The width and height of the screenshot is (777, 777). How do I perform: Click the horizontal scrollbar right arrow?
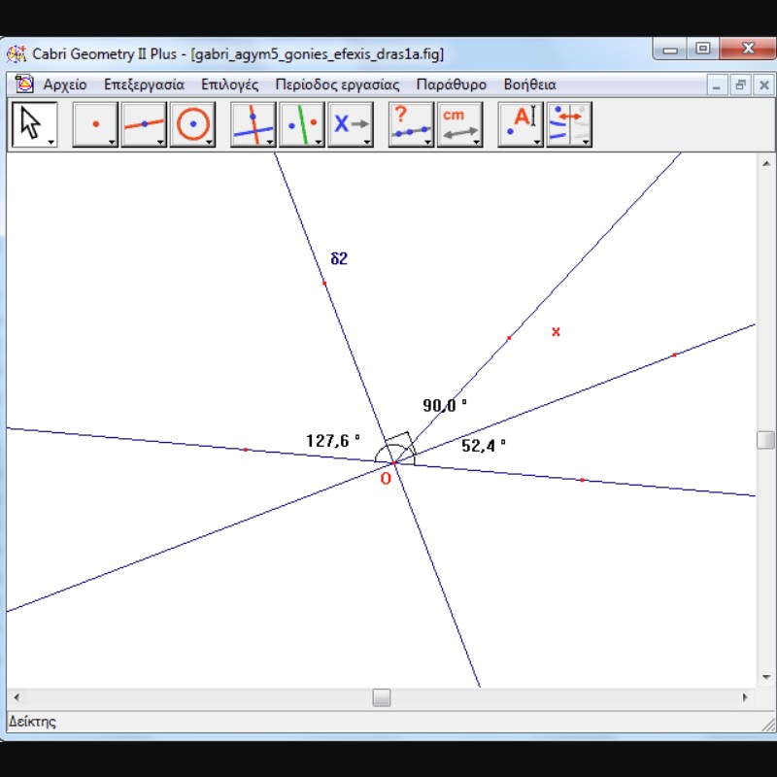(x=745, y=697)
